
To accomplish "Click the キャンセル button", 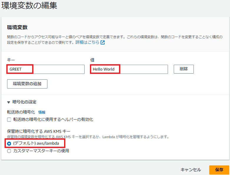I will [191, 170].
